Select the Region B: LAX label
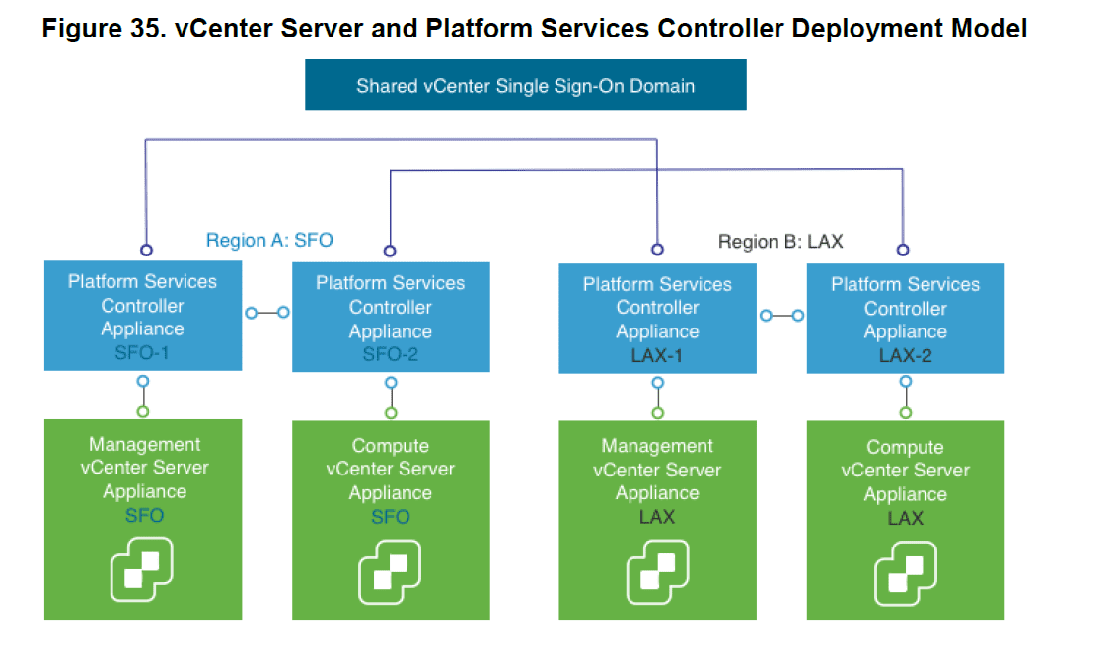This screenshot has width=1111, height=657. [782, 241]
